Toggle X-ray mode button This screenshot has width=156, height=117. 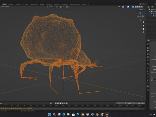pos(133,7)
